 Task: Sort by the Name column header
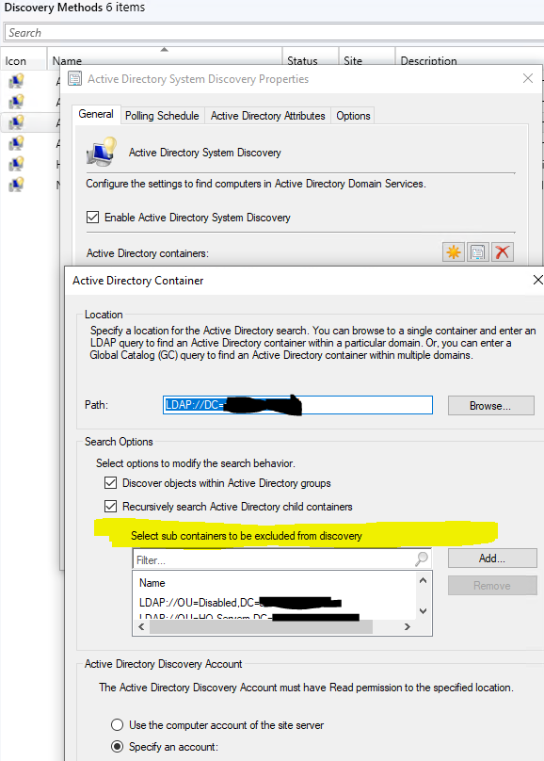click(x=165, y=59)
